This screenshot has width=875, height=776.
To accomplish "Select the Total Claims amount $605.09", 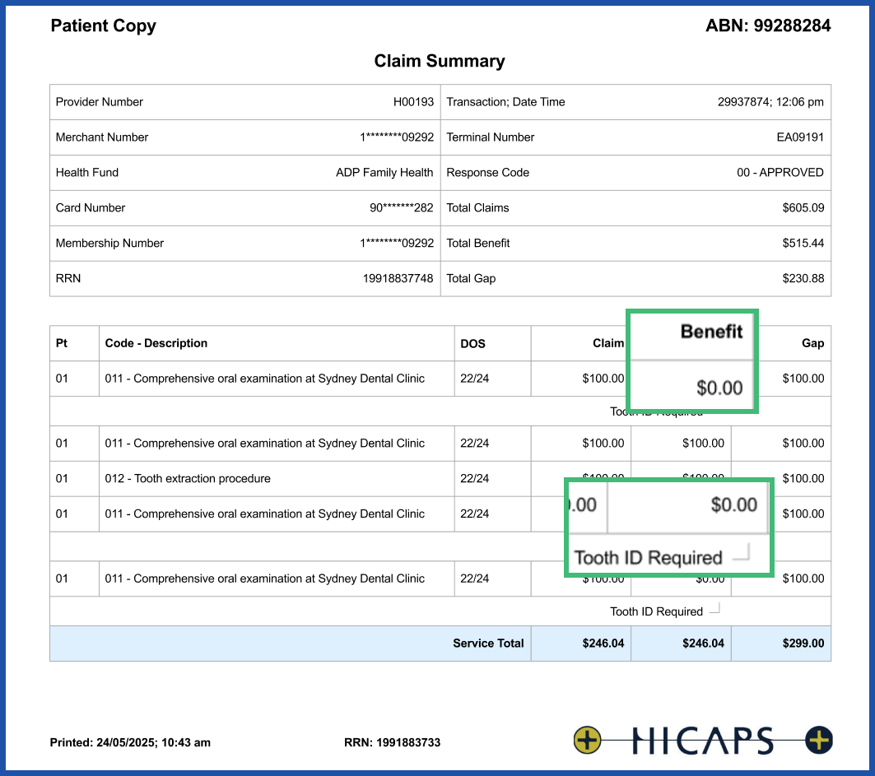I will (x=803, y=208).
